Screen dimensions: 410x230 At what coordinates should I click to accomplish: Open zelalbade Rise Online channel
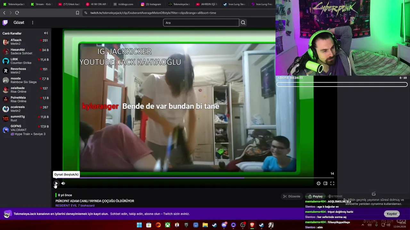pyautogui.click(x=26, y=90)
